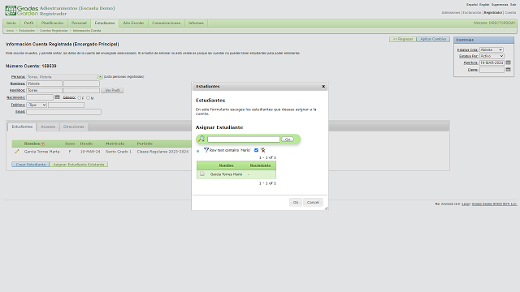Click Garcia Torres Maria row text
The image size is (520, 292).
coord(226,174)
